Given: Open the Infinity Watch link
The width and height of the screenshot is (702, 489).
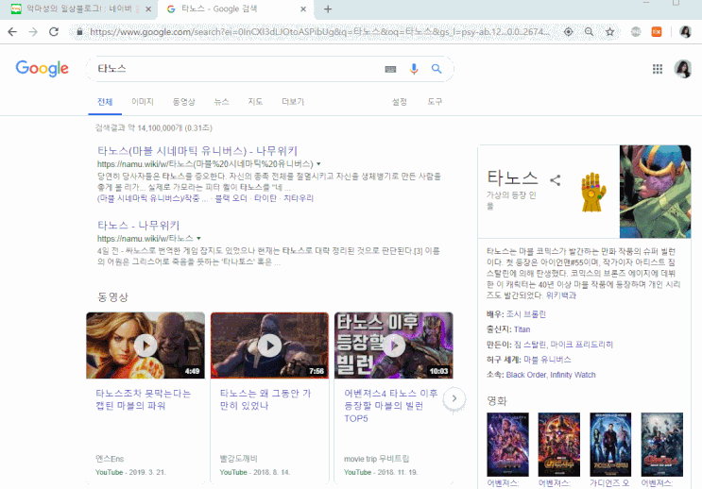Looking at the screenshot, I should click(x=574, y=375).
